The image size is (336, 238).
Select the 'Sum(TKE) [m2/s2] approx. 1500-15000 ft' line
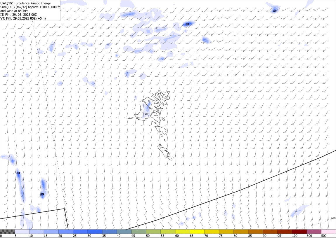[30, 7]
